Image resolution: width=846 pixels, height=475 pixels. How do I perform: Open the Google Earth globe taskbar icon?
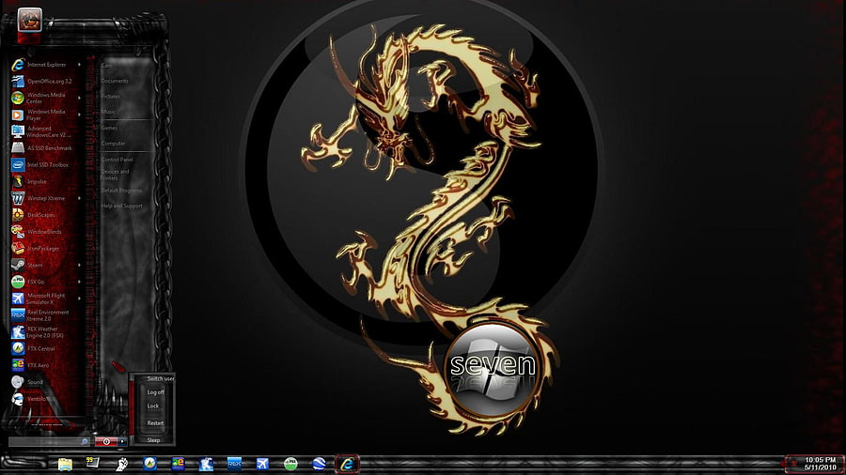pos(319,464)
